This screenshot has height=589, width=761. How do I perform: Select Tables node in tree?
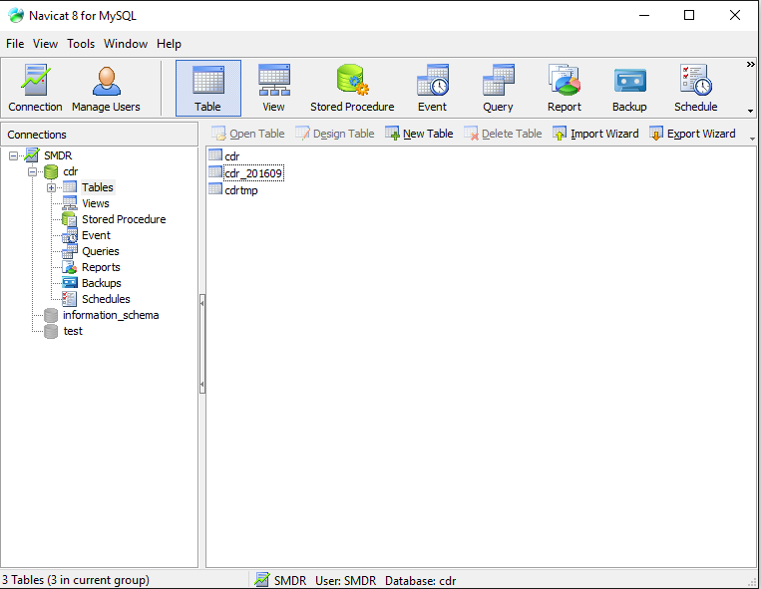pyautogui.click(x=97, y=187)
